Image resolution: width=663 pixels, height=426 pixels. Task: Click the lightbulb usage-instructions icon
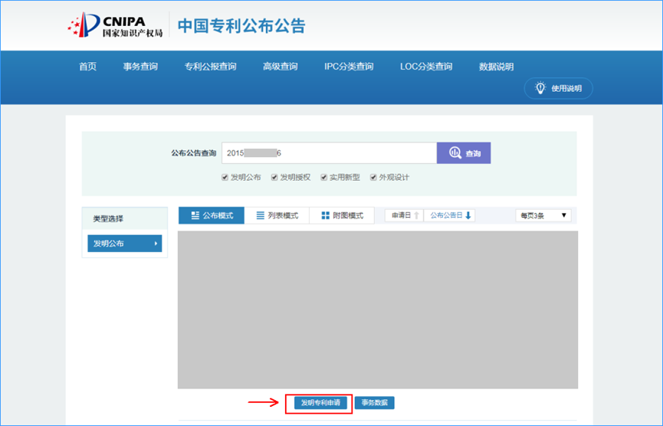coord(540,88)
